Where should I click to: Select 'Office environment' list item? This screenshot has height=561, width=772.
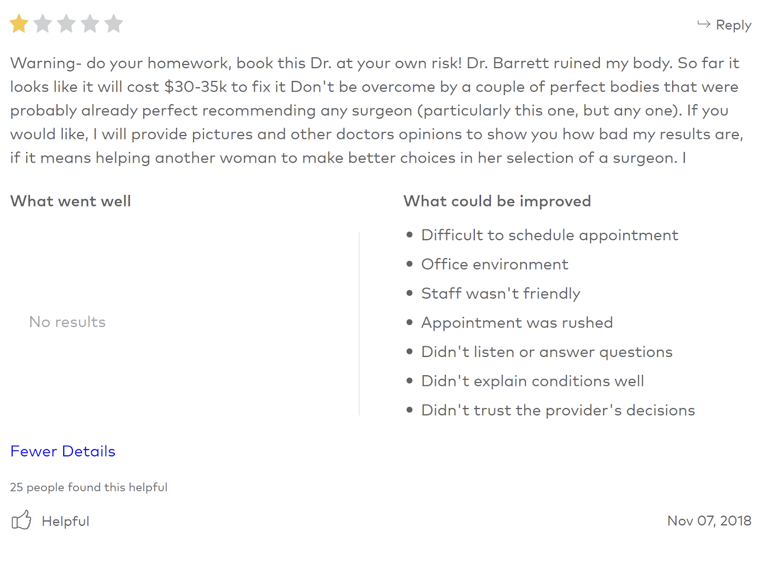click(x=495, y=264)
